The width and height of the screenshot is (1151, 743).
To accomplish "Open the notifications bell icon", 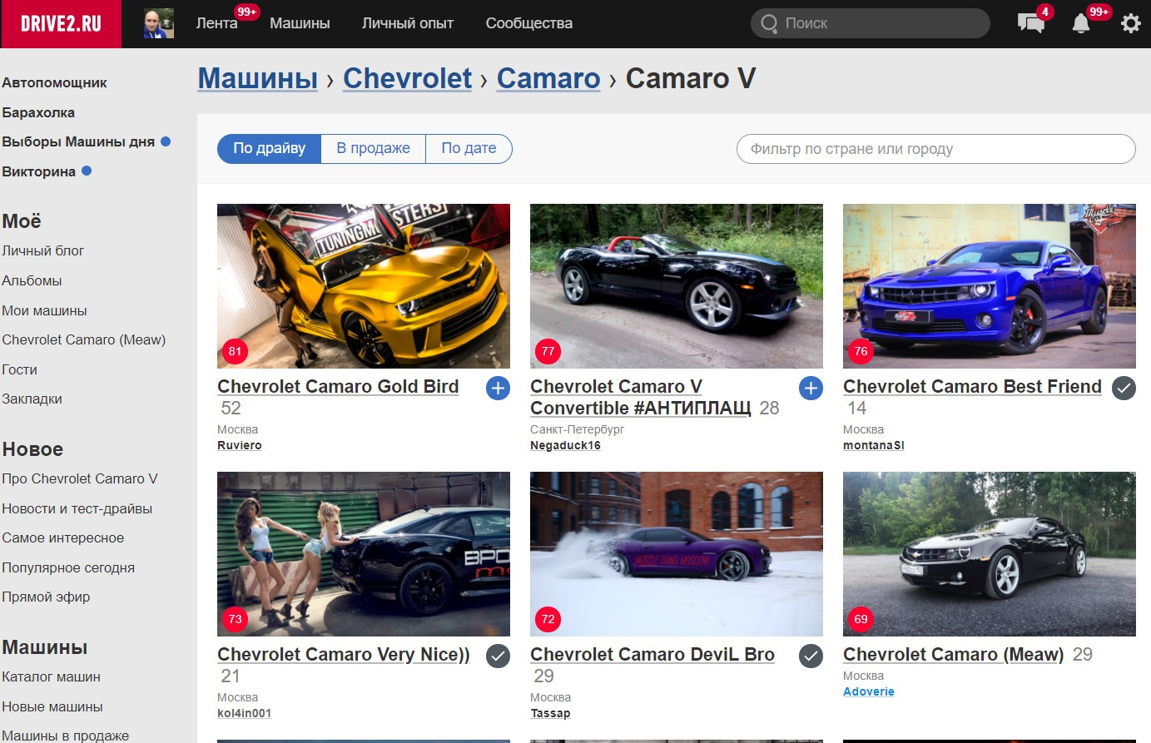I will point(1081,23).
